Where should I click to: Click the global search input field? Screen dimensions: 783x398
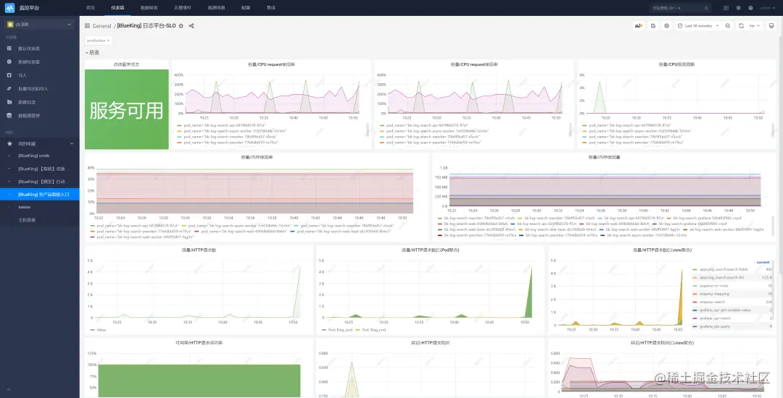(680, 8)
